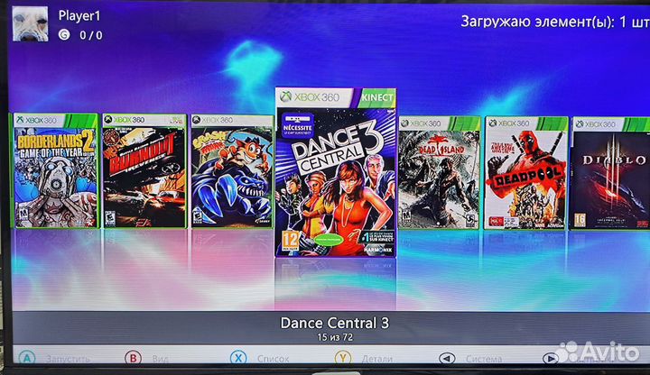Select the Borderlands 2 game cover
650x375 pixels.
click(x=56, y=170)
